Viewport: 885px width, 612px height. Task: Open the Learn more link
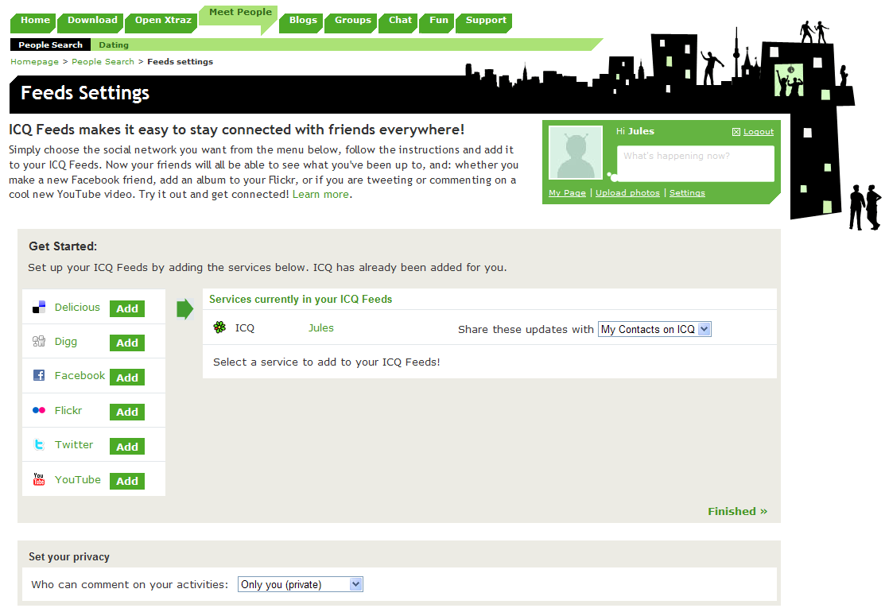[320, 194]
